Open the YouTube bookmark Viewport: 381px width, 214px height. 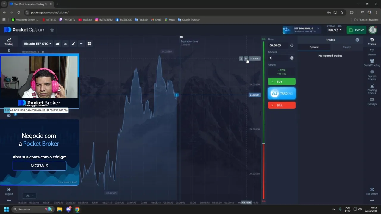click(85, 20)
